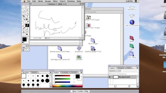Choose the Dodge/Burn tool
Screen dimensions: 166x93
27,35
